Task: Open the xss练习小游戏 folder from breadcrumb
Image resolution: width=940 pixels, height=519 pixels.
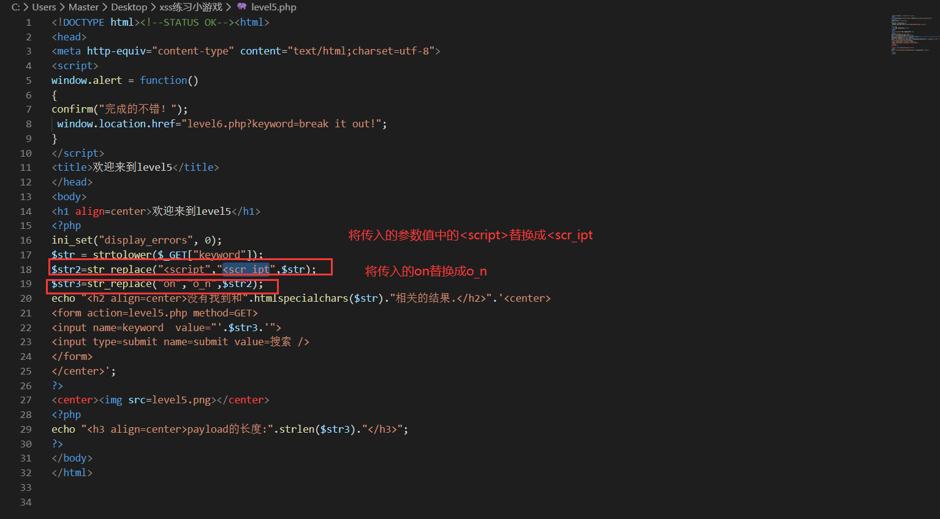Action: 191,7
